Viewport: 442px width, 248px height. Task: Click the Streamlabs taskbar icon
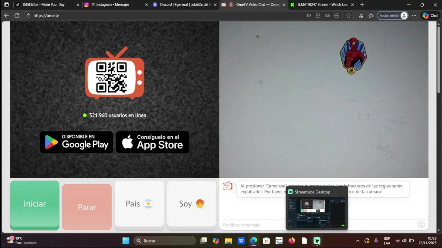click(x=317, y=241)
